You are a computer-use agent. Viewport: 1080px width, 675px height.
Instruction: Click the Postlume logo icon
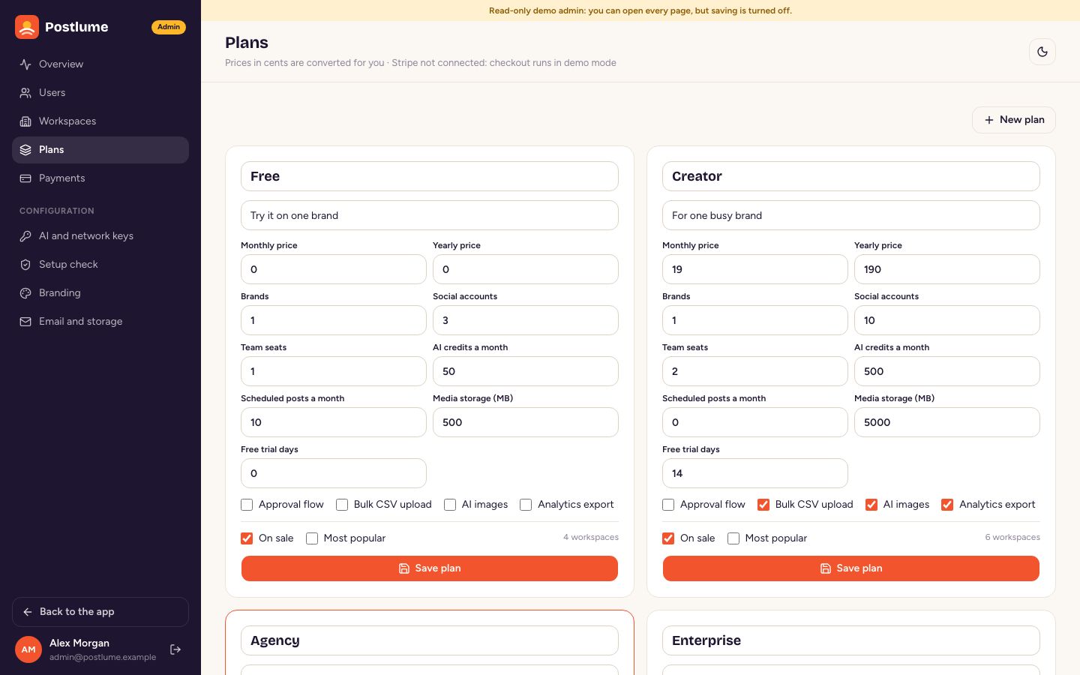coord(27,27)
